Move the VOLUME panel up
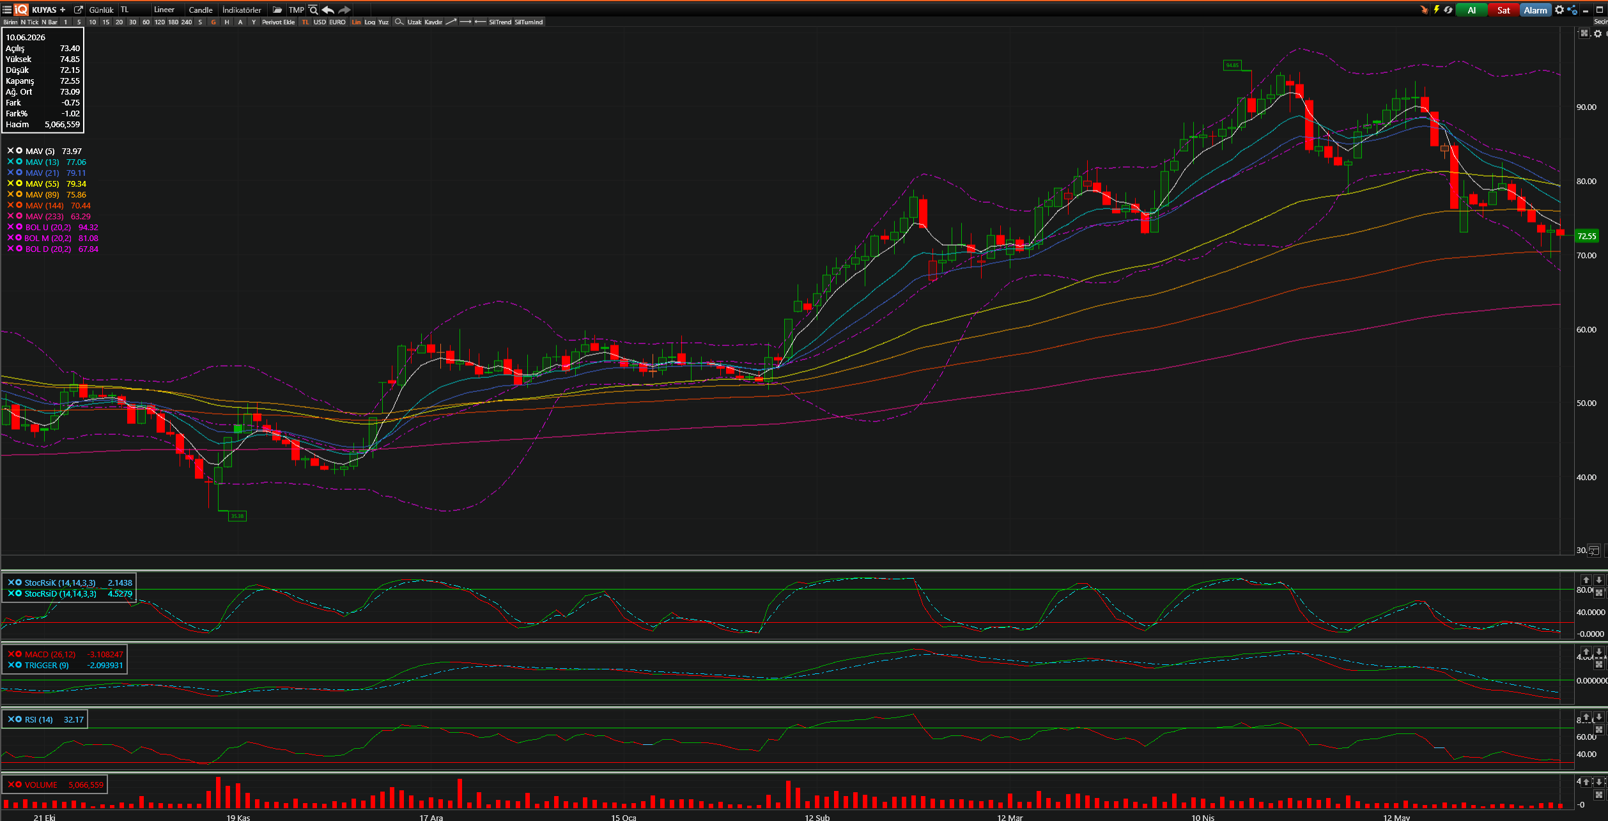This screenshot has width=1608, height=821. coord(1586,781)
